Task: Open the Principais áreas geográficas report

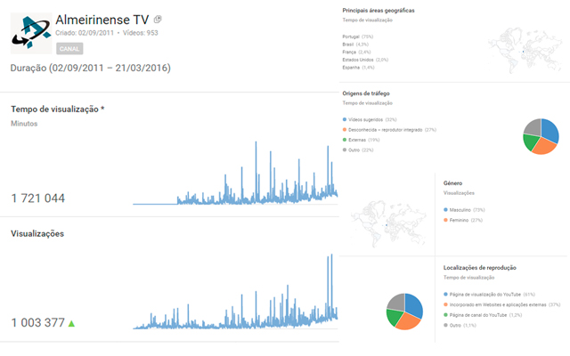Action: [390, 11]
